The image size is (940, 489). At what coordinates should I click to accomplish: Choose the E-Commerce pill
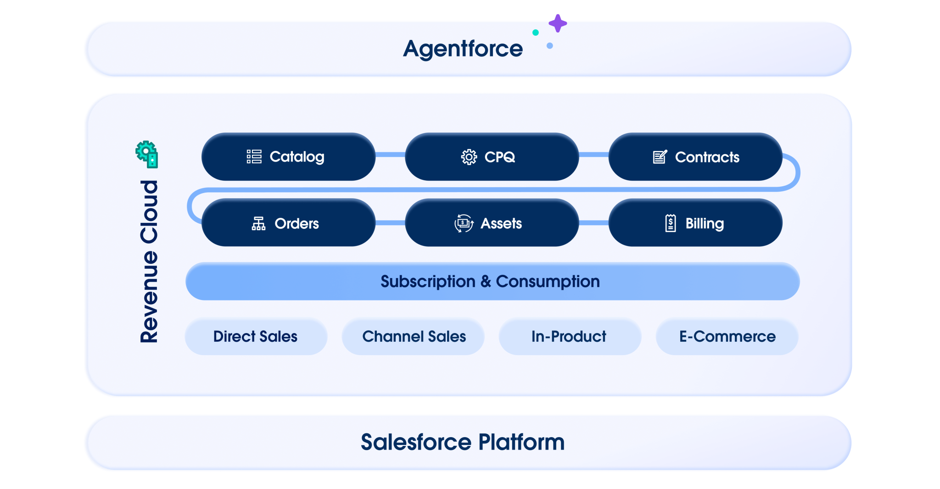click(x=727, y=337)
